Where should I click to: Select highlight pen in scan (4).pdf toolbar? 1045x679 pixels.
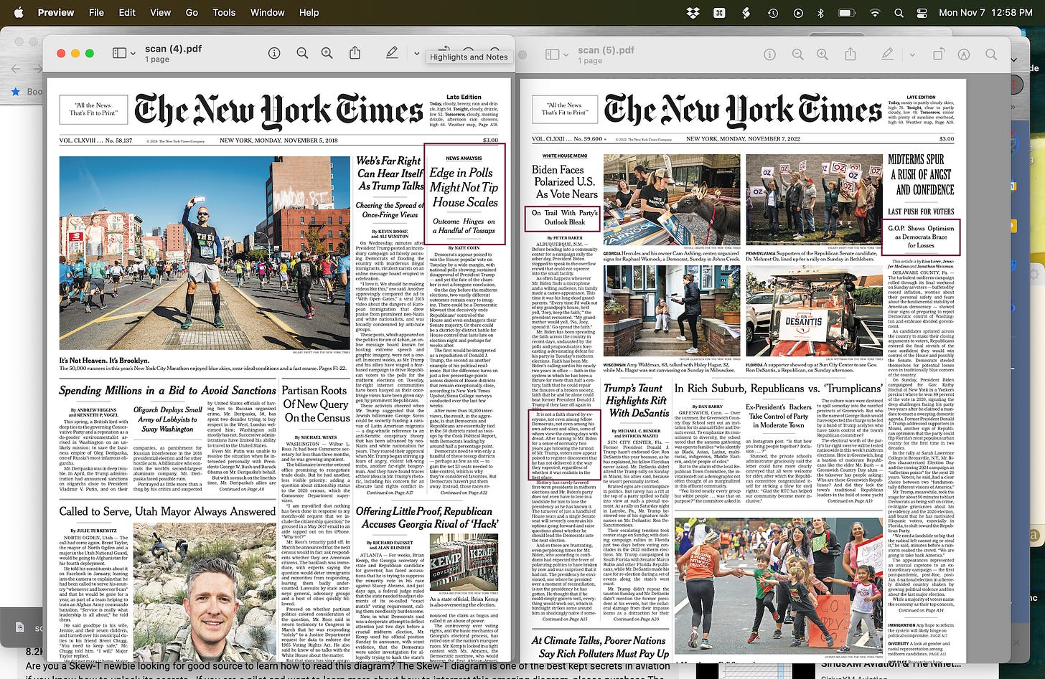pos(392,53)
